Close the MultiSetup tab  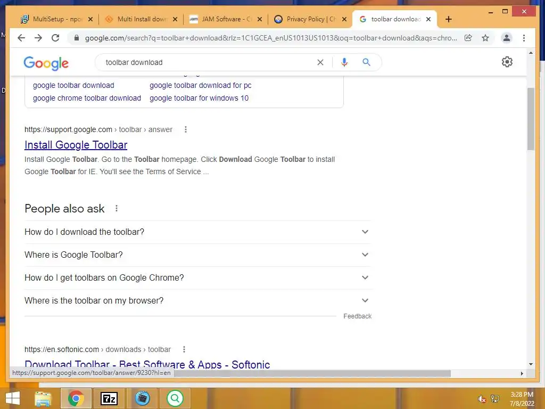click(x=90, y=19)
